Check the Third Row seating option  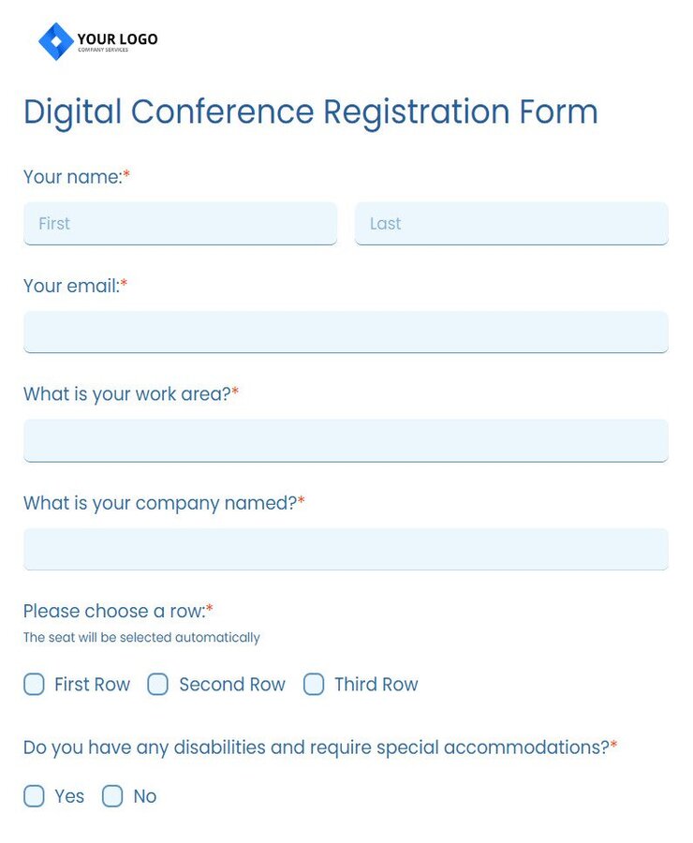pyautogui.click(x=314, y=685)
